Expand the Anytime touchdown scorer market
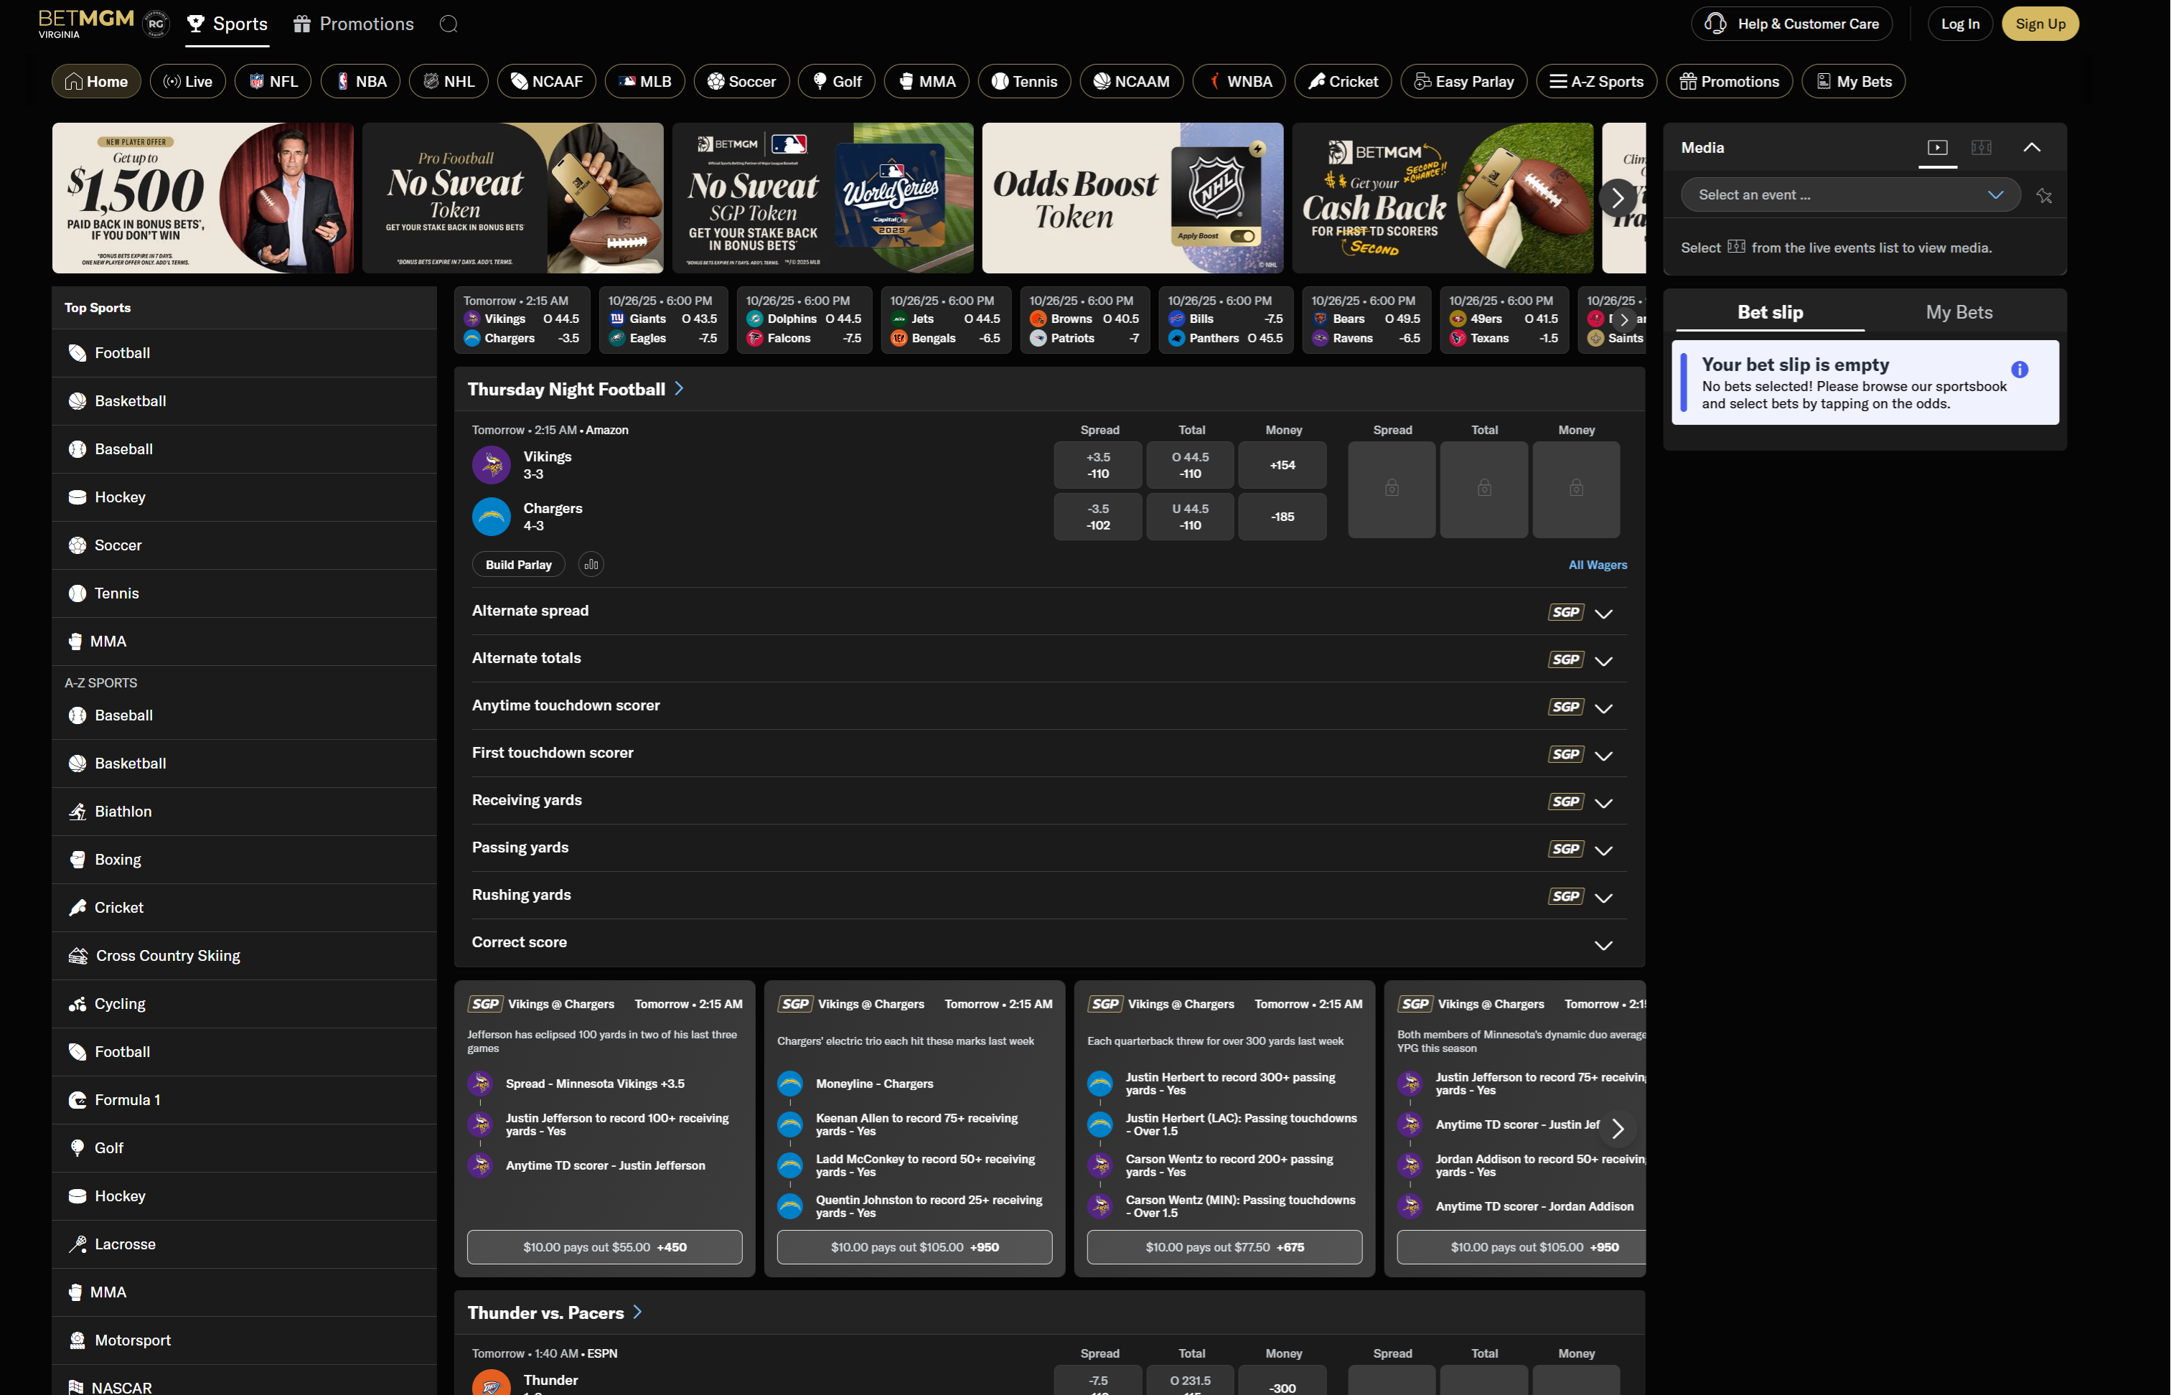Image resolution: width=2171 pixels, height=1395 pixels. coord(1602,708)
